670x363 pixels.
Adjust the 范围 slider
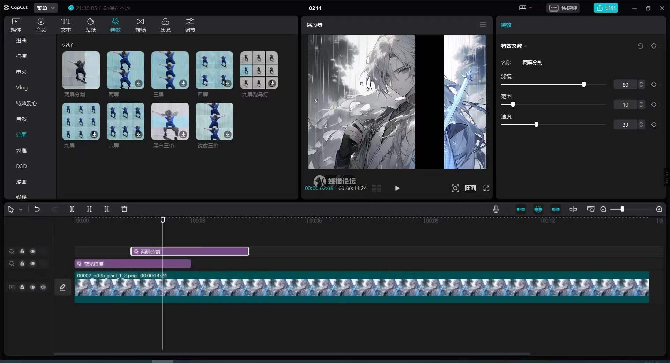pos(513,104)
